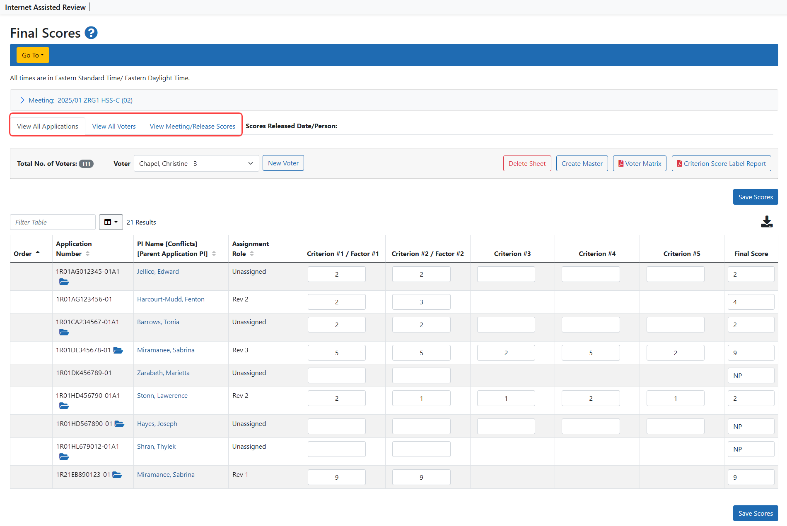The height and width of the screenshot is (526, 787).
Task: Click the Internet Assisted Review header text
Action: (45, 7)
